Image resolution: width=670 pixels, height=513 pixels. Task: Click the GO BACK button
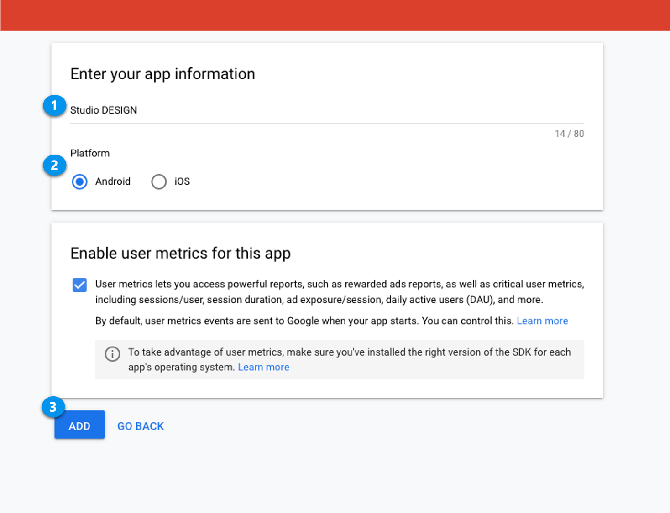click(x=141, y=426)
